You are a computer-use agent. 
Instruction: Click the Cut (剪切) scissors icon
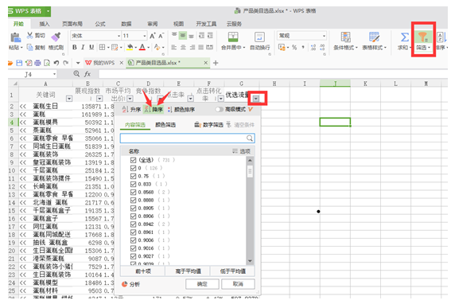point(30,35)
